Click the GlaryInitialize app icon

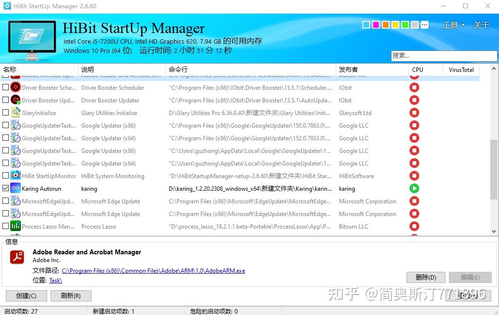(15, 113)
